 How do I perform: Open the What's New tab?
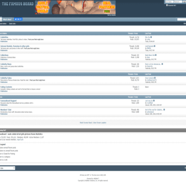(7, 19)
